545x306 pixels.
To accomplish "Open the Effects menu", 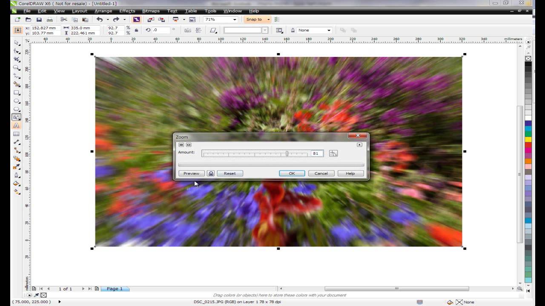I will pyautogui.click(x=127, y=11).
